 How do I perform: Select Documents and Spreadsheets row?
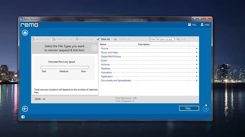click(149, 80)
